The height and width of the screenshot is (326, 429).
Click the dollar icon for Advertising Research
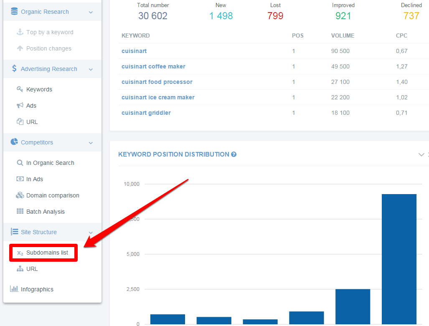point(14,68)
